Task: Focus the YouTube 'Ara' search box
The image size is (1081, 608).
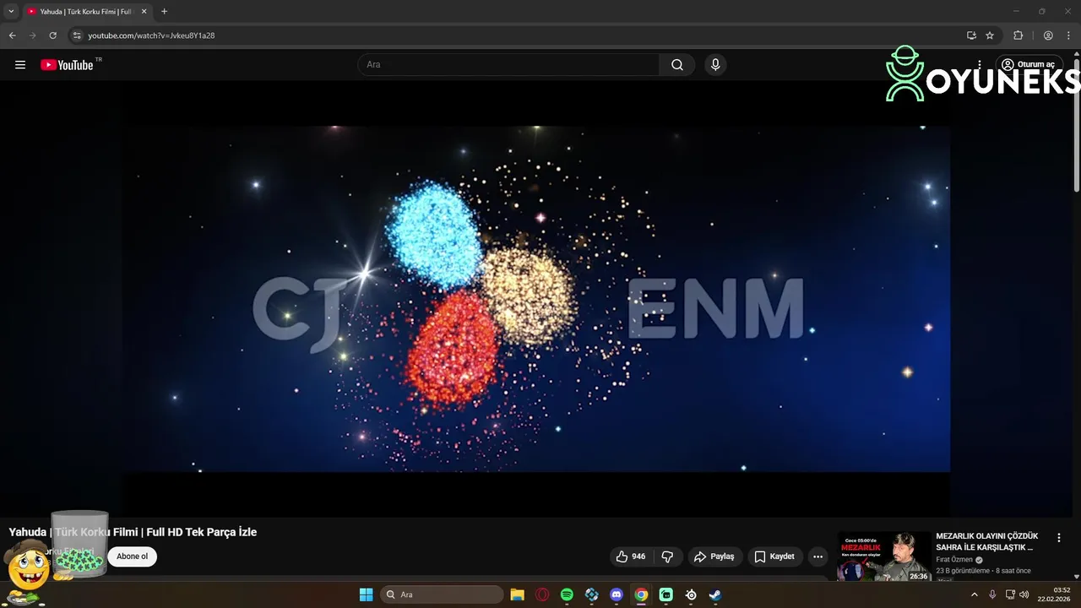Action: tap(509, 65)
